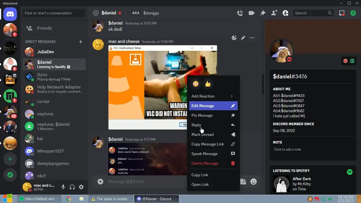Open cursor direct message
Image resolution: width=361 pixels, height=203 pixels.
click(54, 101)
